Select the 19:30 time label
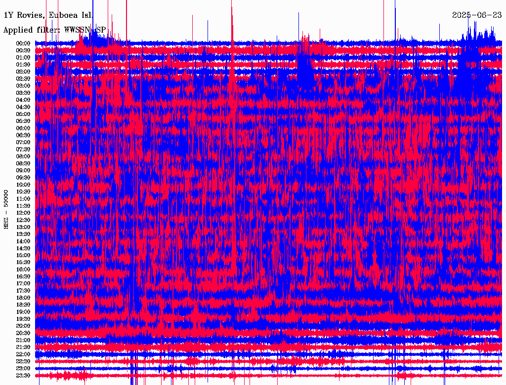 pyautogui.click(x=23, y=319)
